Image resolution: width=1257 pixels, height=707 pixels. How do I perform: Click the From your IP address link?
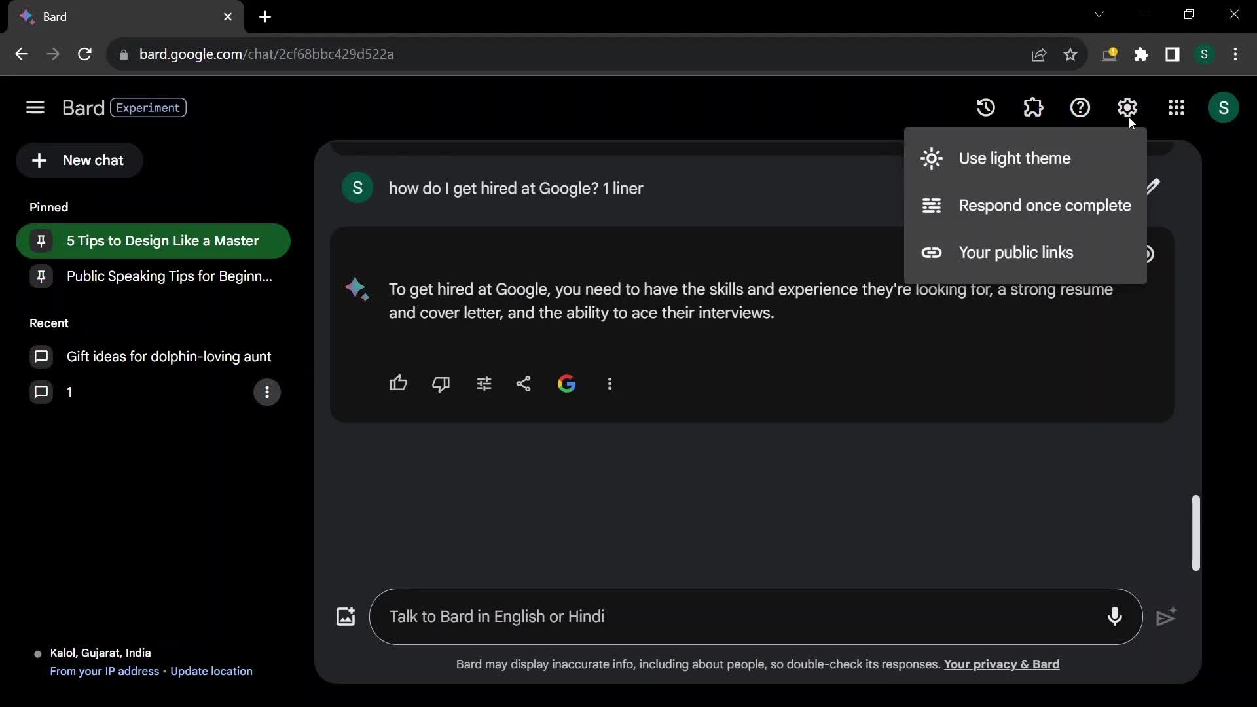tap(105, 672)
